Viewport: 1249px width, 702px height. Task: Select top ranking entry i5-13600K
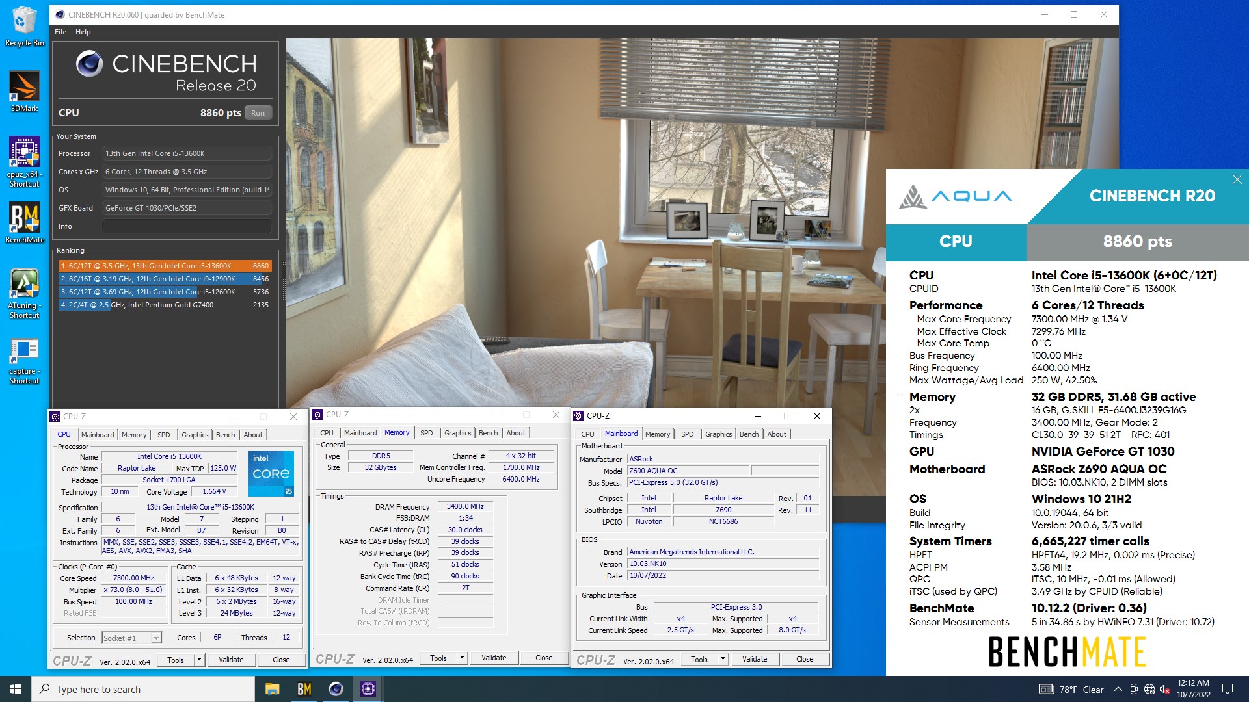click(165, 266)
